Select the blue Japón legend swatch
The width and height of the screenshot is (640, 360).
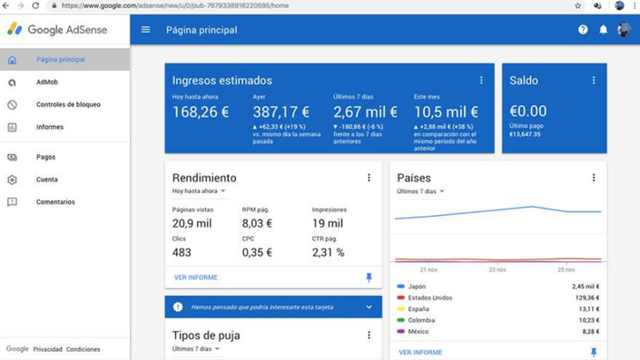coord(401,287)
